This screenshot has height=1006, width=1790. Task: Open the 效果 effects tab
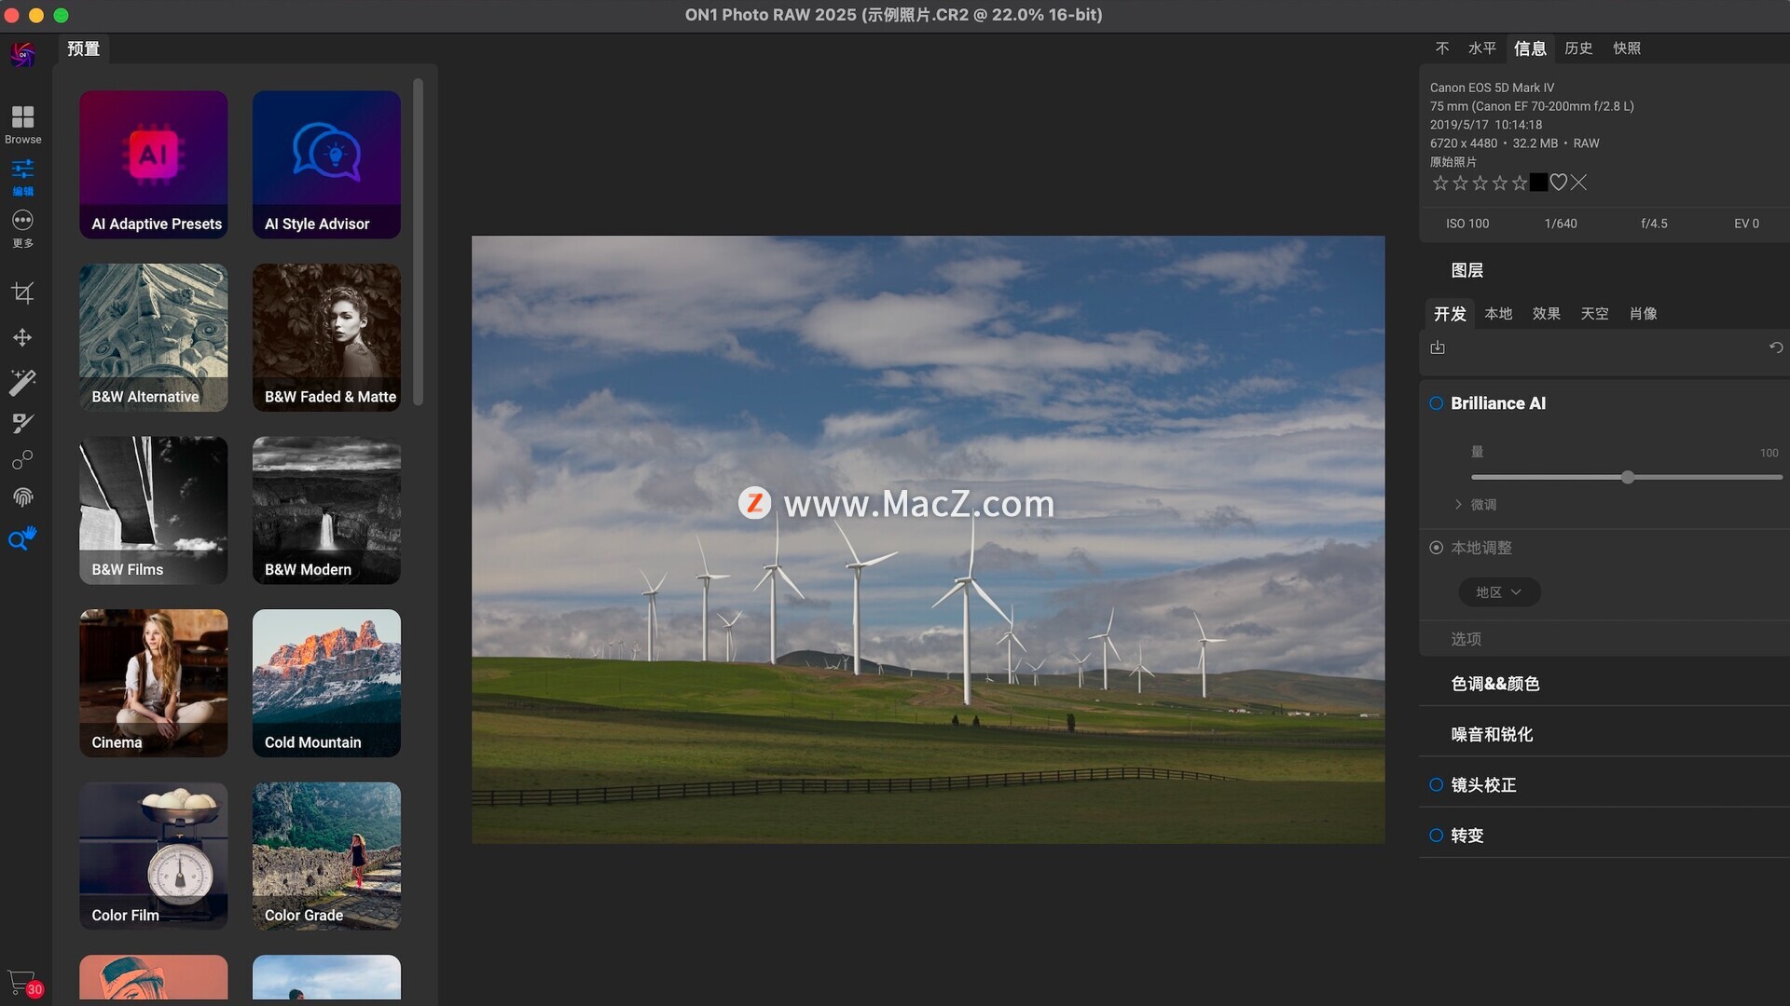[x=1547, y=314]
